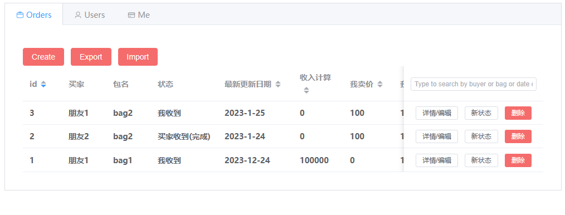Open 详情/编辑 for order id 3
The height and width of the screenshot is (215, 565).
pyautogui.click(x=437, y=113)
